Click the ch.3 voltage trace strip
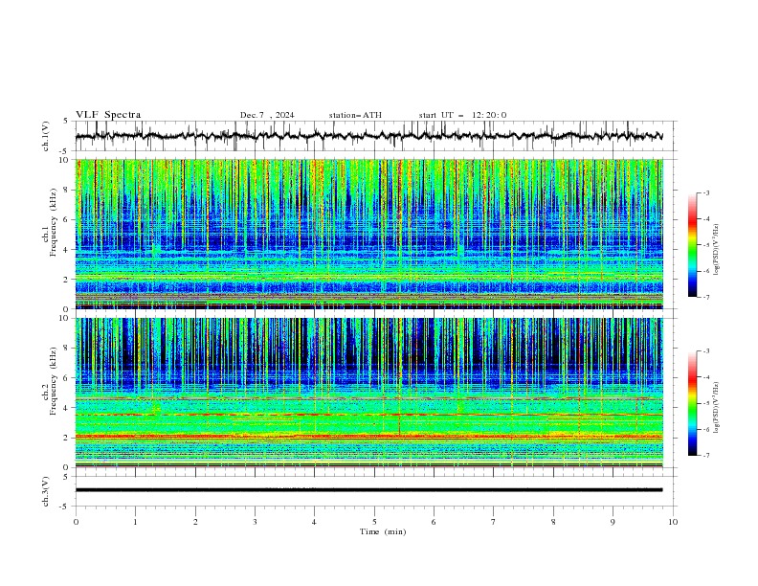The width and height of the screenshot is (758, 586). (x=368, y=490)
